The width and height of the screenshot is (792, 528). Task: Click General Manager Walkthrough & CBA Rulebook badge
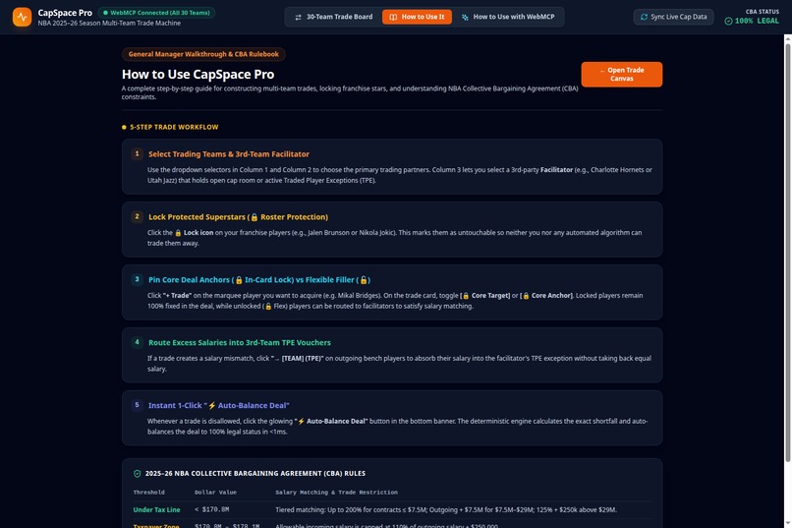coord(203,54)
